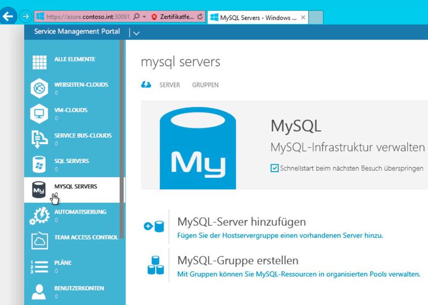Image resolution: width=428 pixels, height=305 pixels.
Task: Open link Mit Gruppen können Sie MySQL-Ressourcen verwalten
Action: [x=299, y=274]
